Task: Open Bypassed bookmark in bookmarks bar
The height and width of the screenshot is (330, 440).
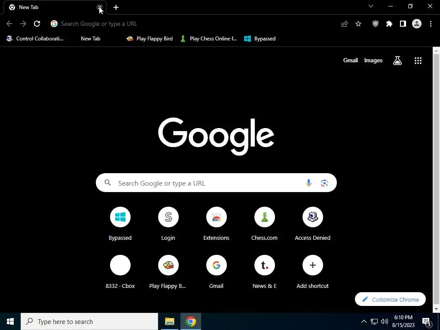Action: point(260,39)
